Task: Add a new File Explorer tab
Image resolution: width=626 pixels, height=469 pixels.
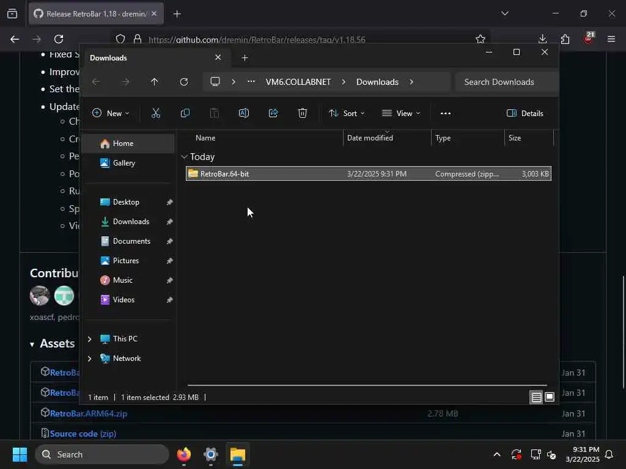Action: coord(245,58)
